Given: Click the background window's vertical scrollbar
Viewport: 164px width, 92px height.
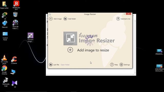Looking at the screenshot, I should [135, 47].
